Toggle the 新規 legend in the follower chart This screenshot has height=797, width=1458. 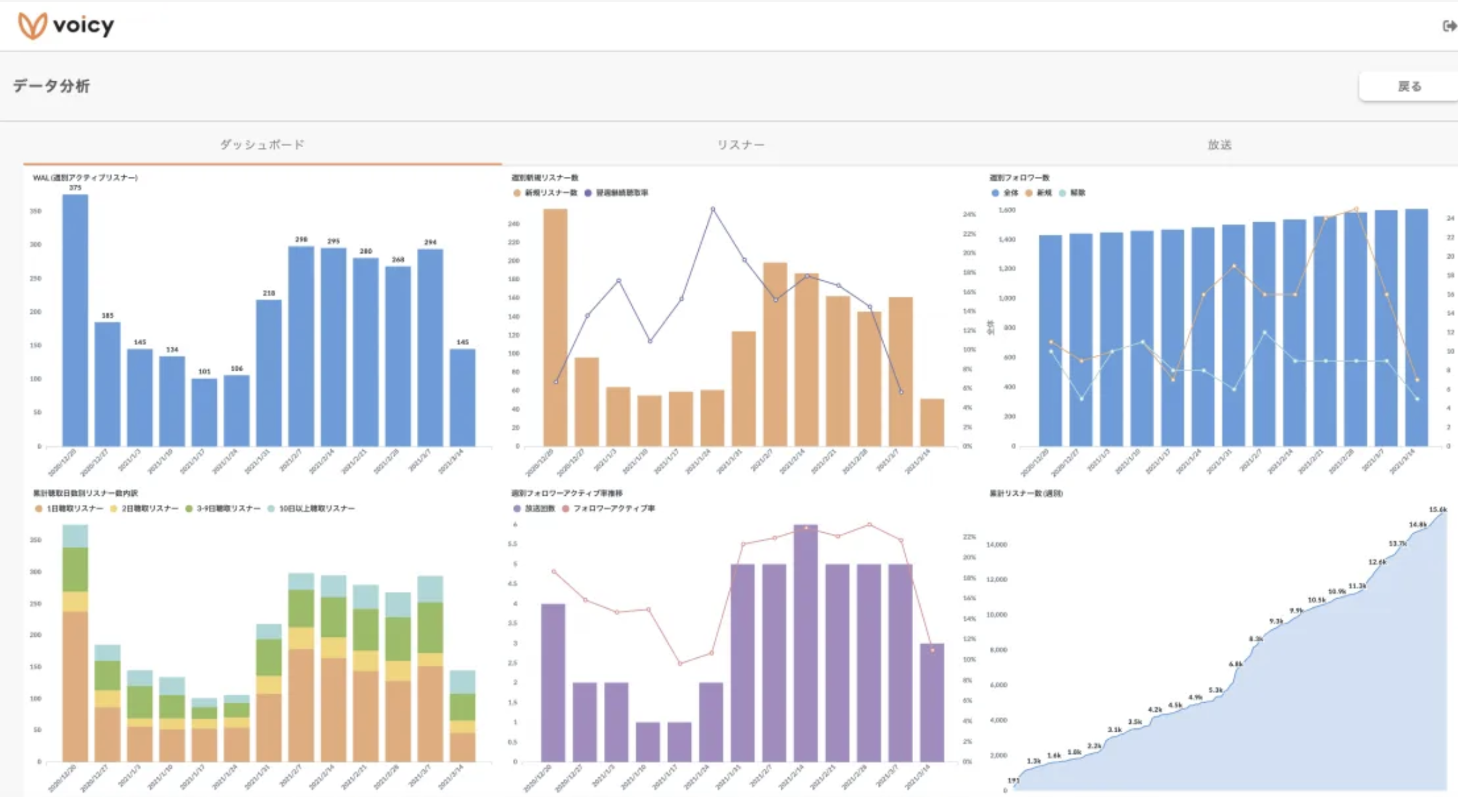point(1039,193)
